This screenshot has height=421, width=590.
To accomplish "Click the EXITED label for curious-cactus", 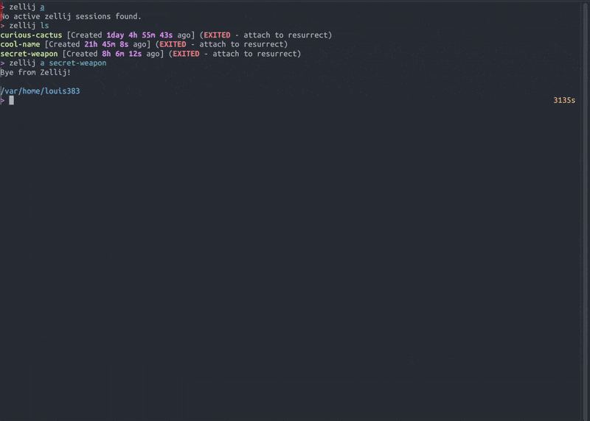I will (217, 35).
